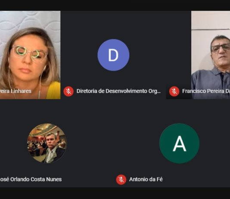The width and height of the screenshot is (230, 199).
Task: Click the José Orlando Costa Nunes name text
Action: 31,179
